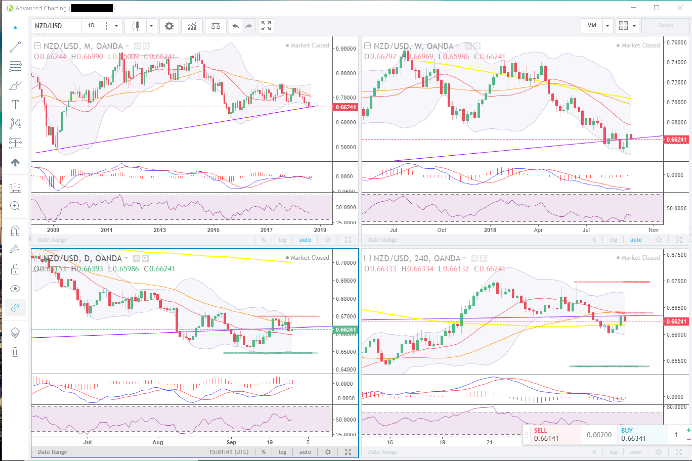The height and width of the screenshot is (461, 692).
Task: Activate the magnet snap mode
Action: pyautogui.click(x=15, y=231)
